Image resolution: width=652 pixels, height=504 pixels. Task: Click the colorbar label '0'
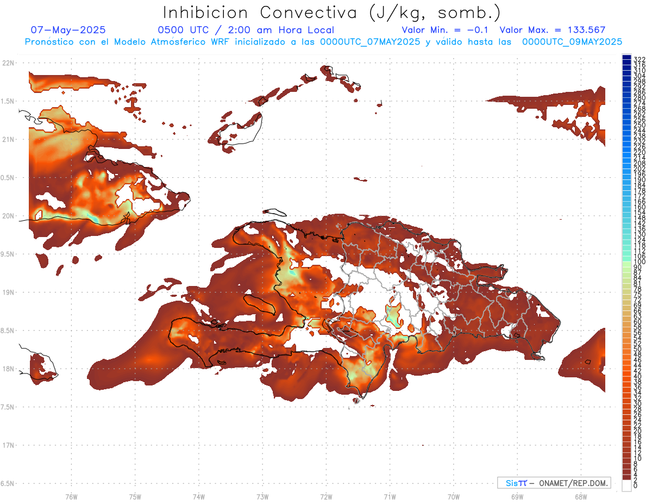(636, 486)
